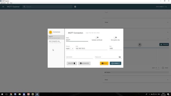Click the Port field 1883
This screenshot has width=171, height=96.
[x=116, y=49]
